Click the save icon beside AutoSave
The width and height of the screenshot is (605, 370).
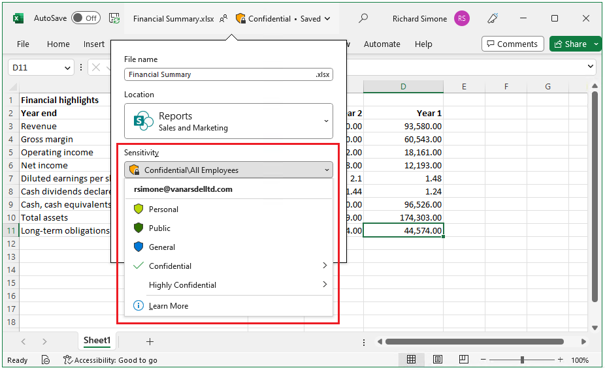tap(114, 18)
